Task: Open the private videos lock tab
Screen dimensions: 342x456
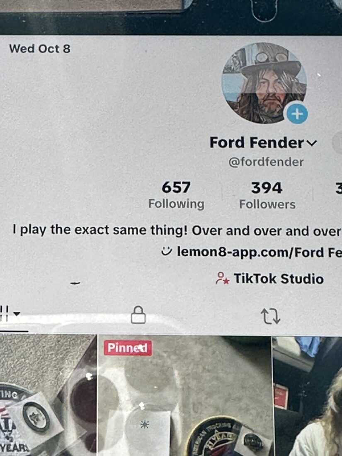Action: (x=138, y=315)
